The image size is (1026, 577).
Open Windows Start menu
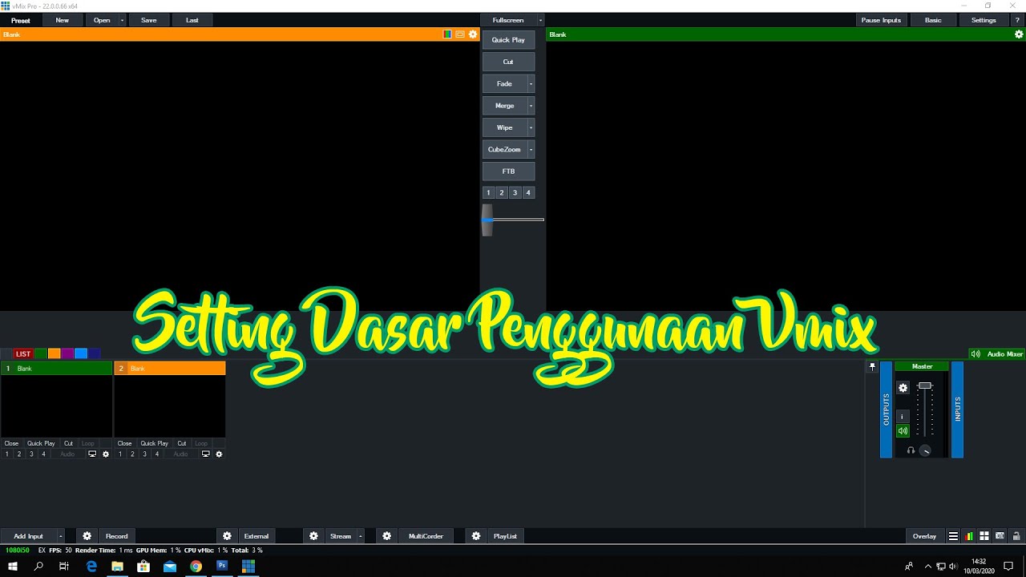[x=13, y=566]
